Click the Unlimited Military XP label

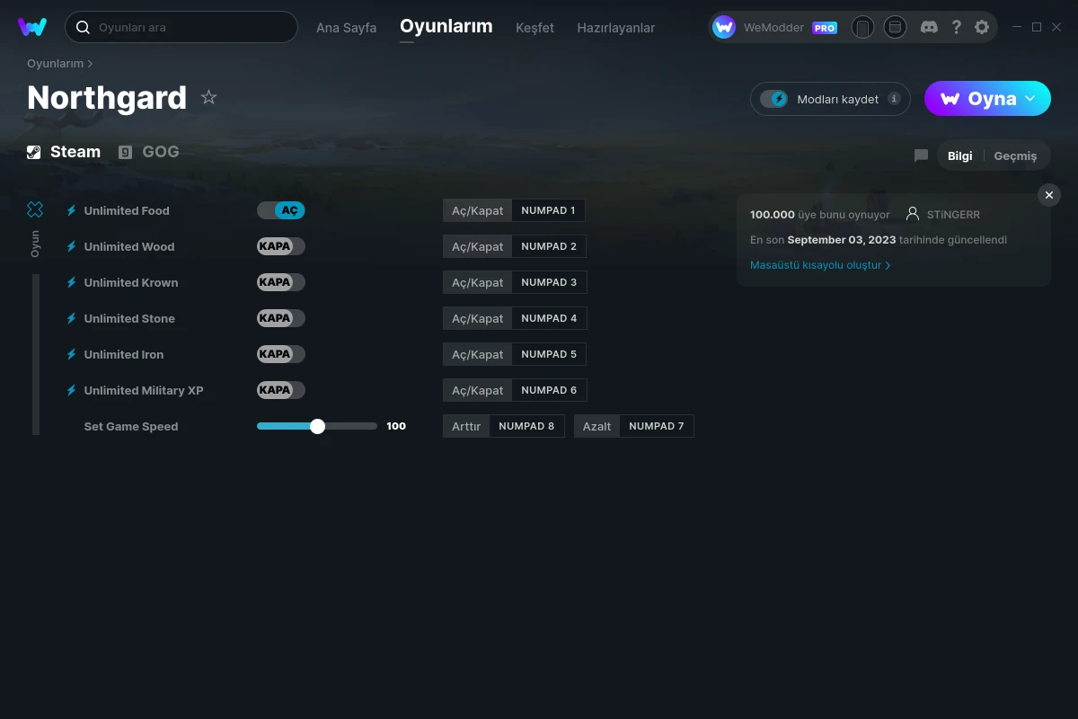click(144, 390)
